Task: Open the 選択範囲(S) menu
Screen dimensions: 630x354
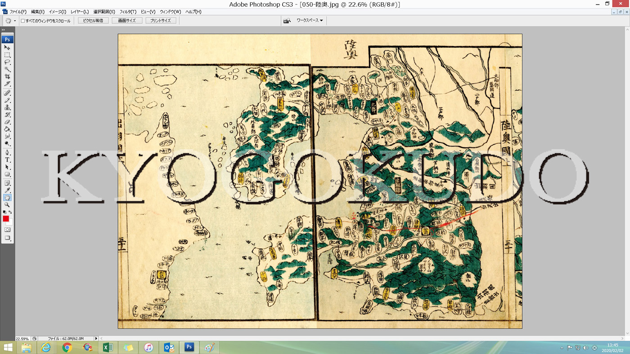Action: (x=104, y=12)
